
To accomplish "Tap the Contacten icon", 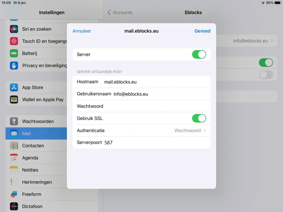I will (x=14, y=145).
